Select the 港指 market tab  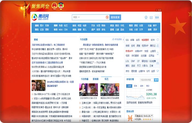click(x=142, y=86)
